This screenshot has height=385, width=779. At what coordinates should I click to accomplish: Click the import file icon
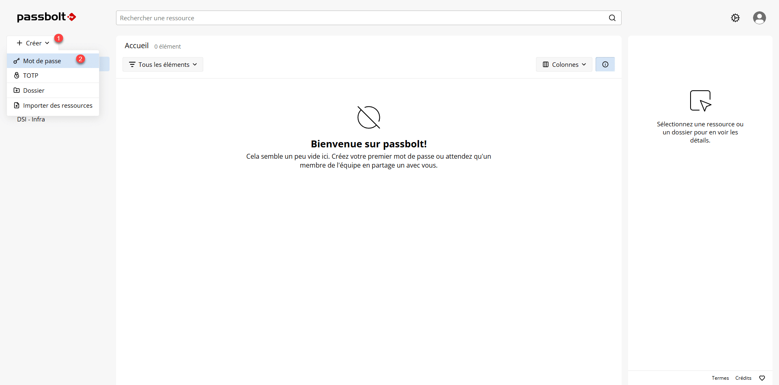17,106
